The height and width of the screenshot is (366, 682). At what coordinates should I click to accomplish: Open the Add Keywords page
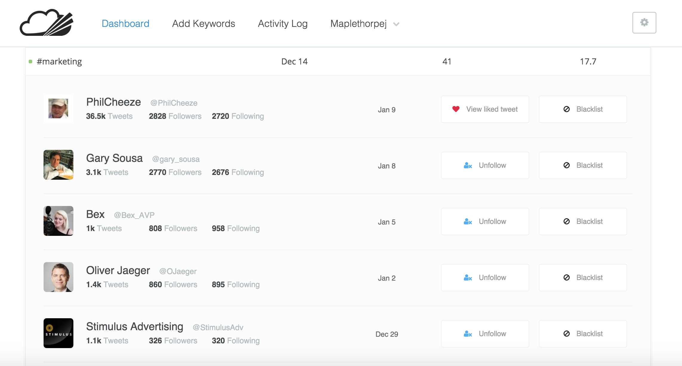(x=203, y=24)
